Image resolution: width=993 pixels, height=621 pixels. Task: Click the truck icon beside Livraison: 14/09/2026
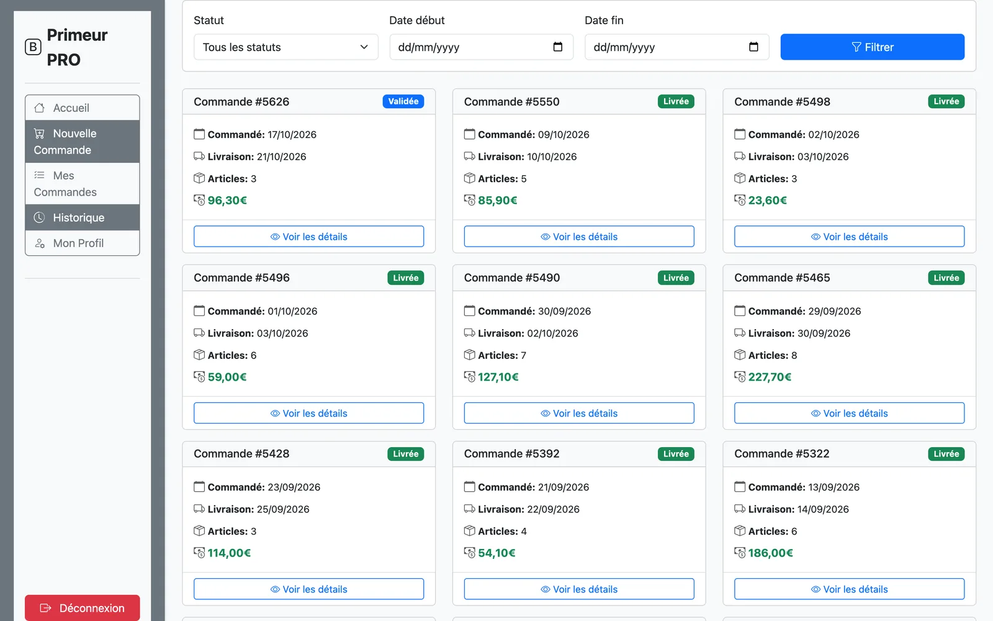click(740, 509)
